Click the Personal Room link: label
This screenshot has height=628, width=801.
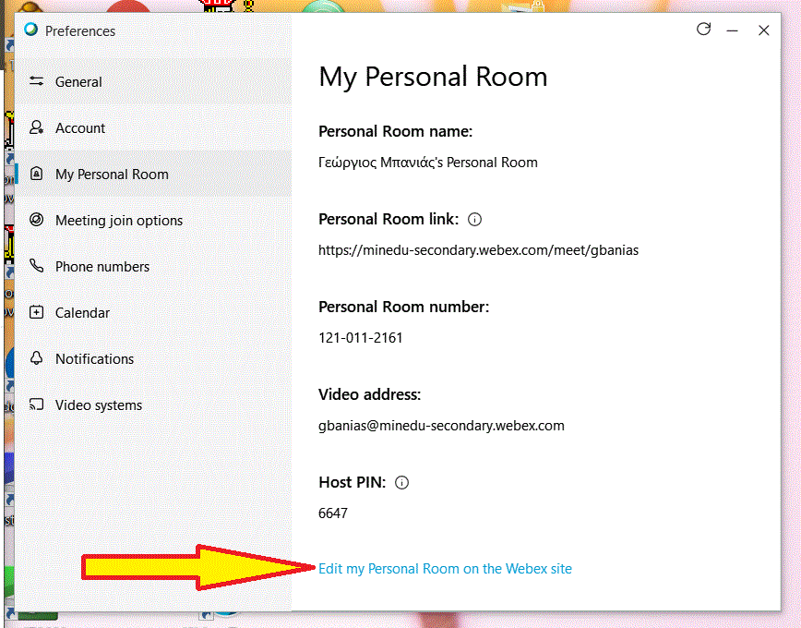tap(389, 219)
